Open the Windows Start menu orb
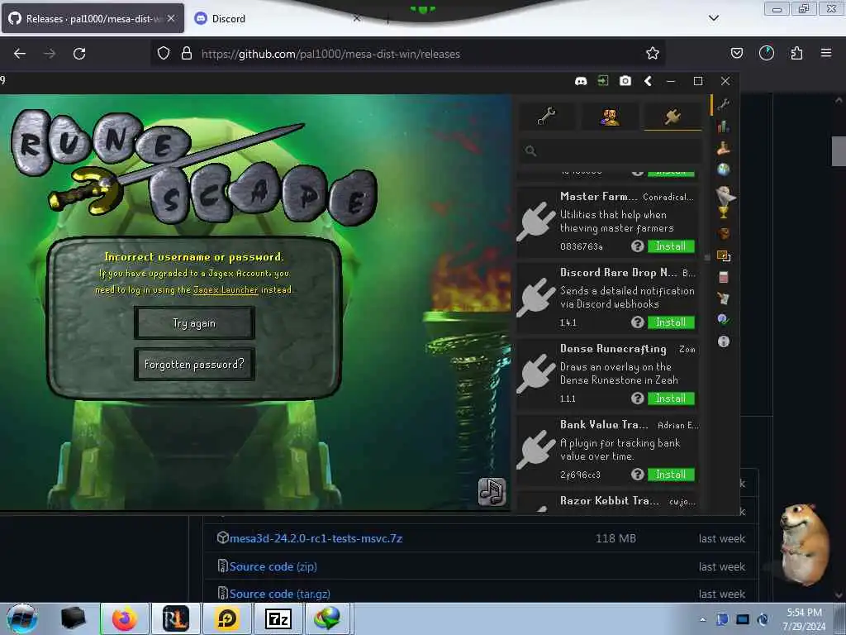The width and height of the screenshot is (846, 635). pyautogui.click(x=22, y=618)
